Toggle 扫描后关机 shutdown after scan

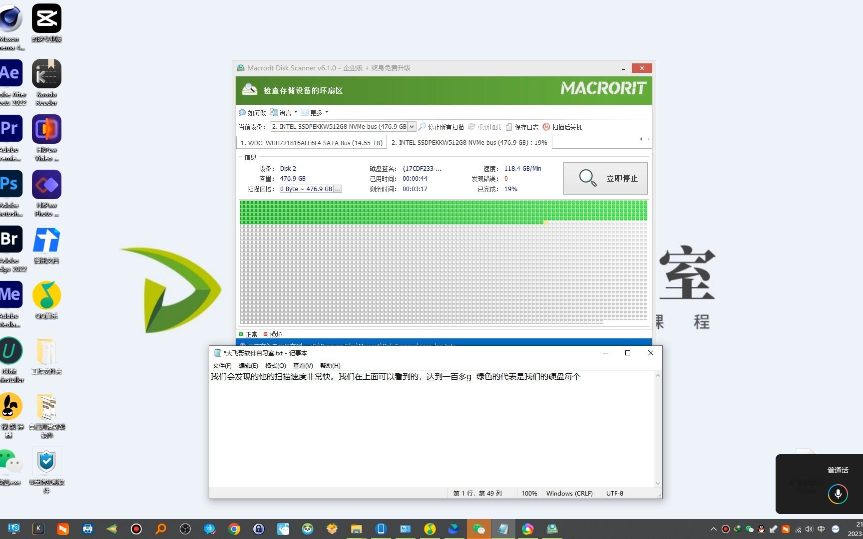tap(562, 127)
